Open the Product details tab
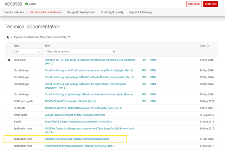225x158 pixels. pos(14,12)
